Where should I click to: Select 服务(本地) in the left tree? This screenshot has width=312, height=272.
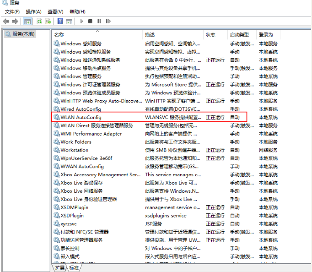point(20,34)
